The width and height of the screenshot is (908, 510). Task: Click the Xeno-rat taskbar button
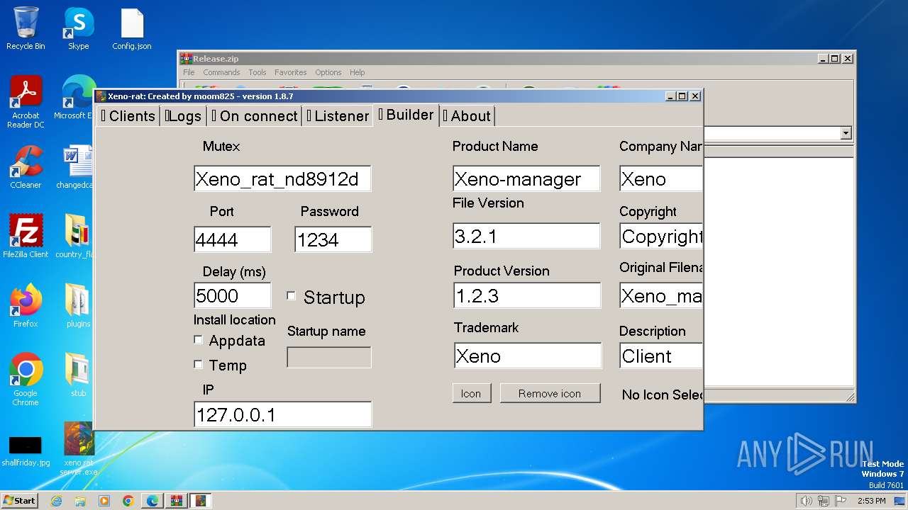click(x=201, y=501)
